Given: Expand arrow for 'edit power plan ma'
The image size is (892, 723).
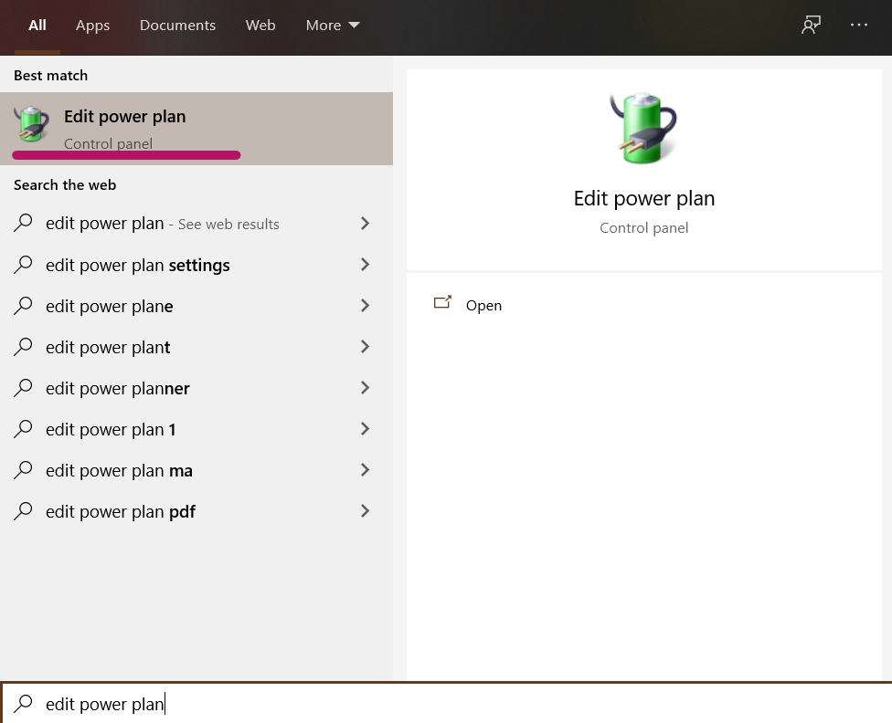Looking at the screenshot, I should [x=366, y=470].
